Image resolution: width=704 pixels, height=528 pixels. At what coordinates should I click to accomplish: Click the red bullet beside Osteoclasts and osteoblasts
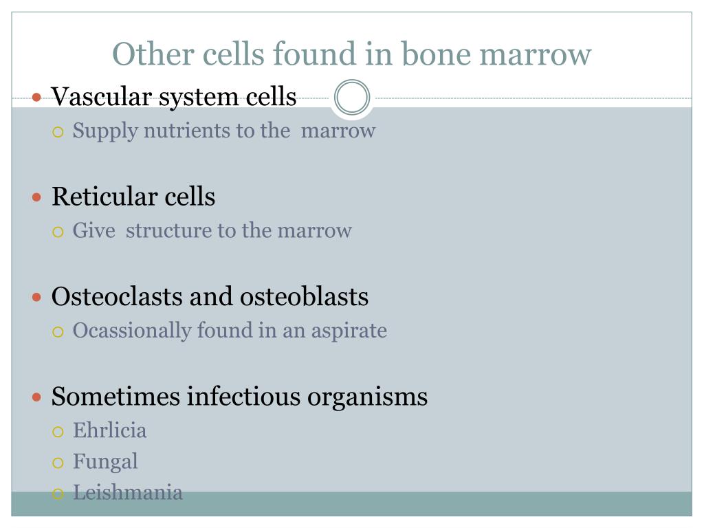37,297
